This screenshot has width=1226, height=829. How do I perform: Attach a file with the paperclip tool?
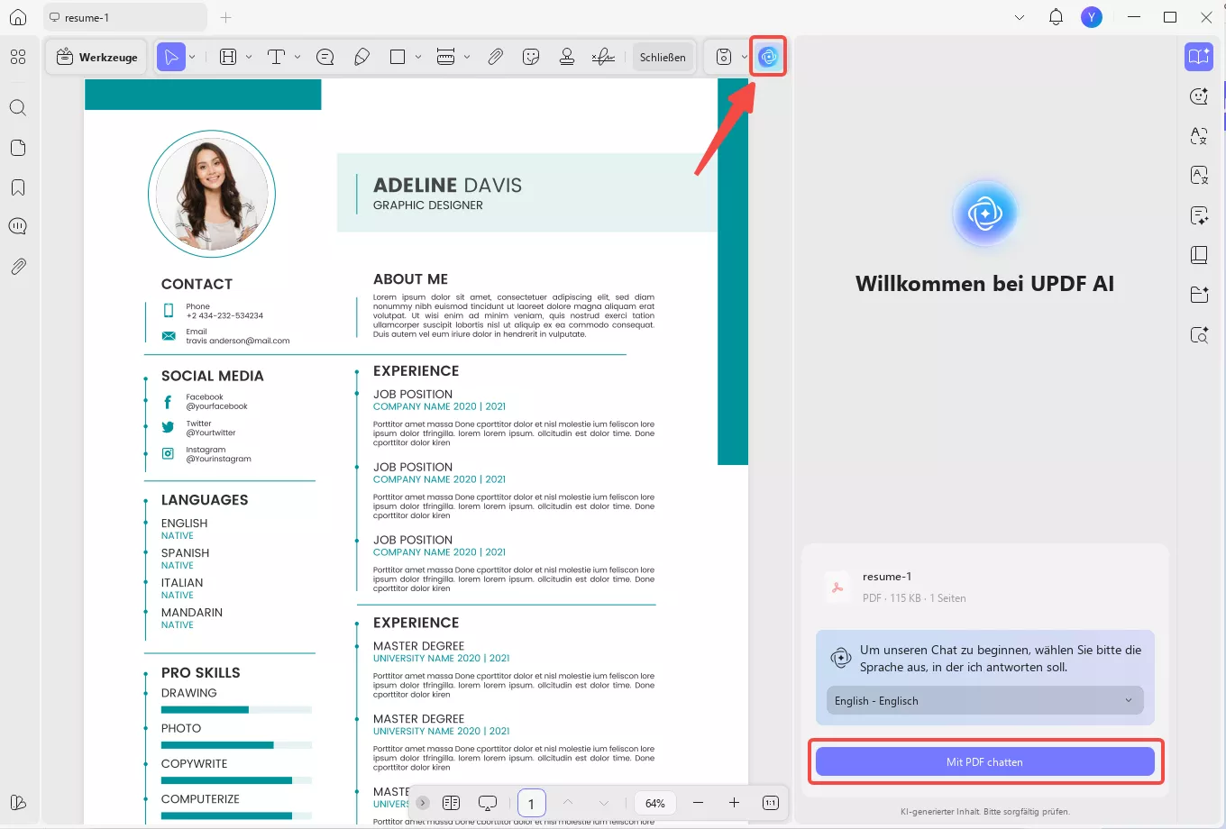(496, 57)
